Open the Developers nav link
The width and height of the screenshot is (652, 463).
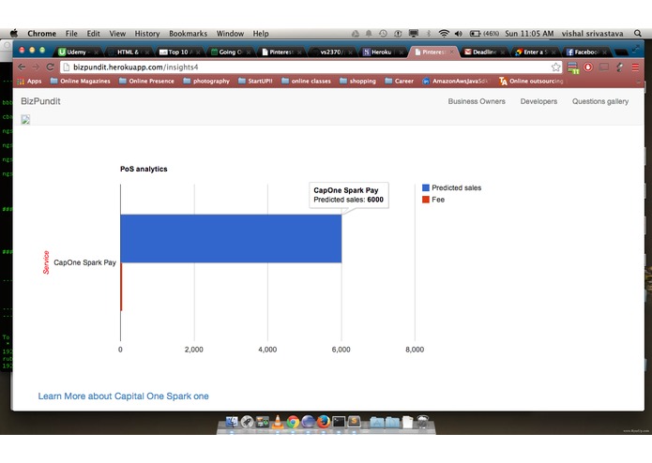[x=538, y=101]
